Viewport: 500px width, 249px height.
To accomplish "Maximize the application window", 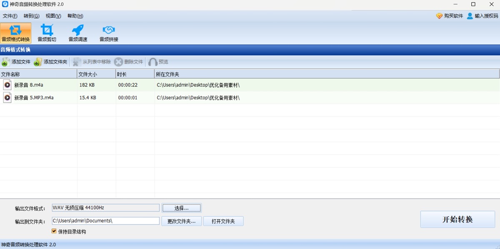I will click(473, 4).
